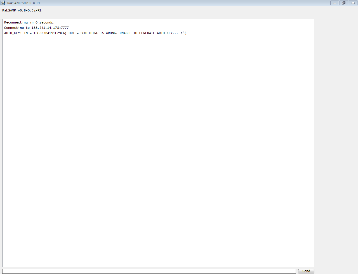Close the RakSAMP window
358x274 pixels.
(x=353, y=3)
